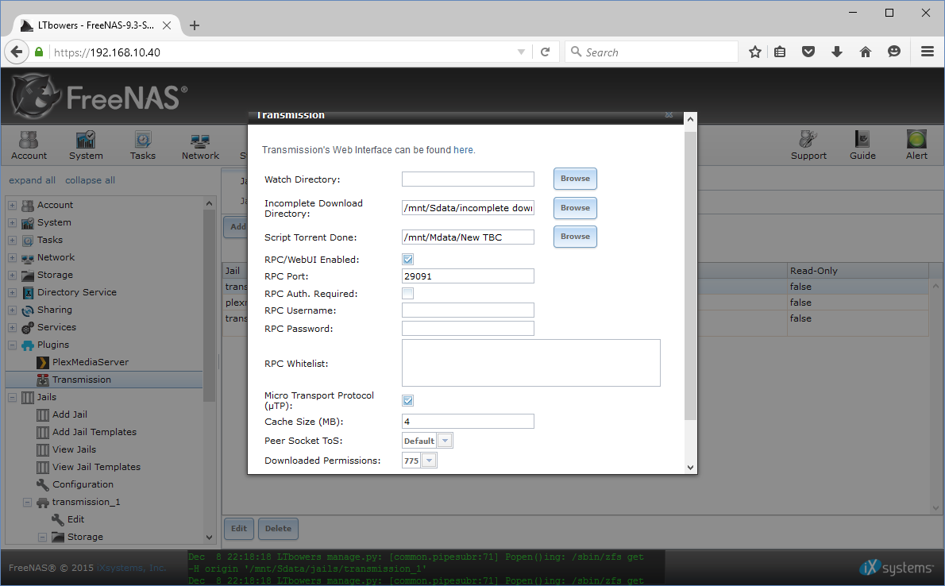The image size is (945, 586).
Task: Click the RPC Username input field
Action: pyautogui.click(x=468, y=310)
